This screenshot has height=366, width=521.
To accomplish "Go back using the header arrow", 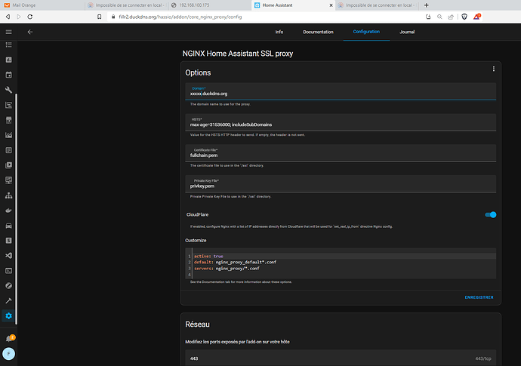I will tap(30, 32).
